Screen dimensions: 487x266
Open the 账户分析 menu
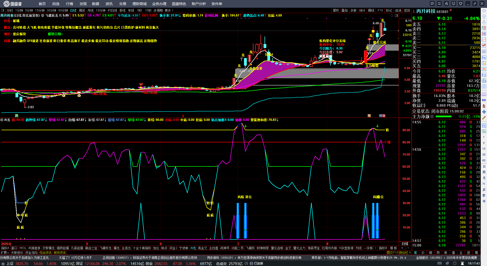click(199, 4)
